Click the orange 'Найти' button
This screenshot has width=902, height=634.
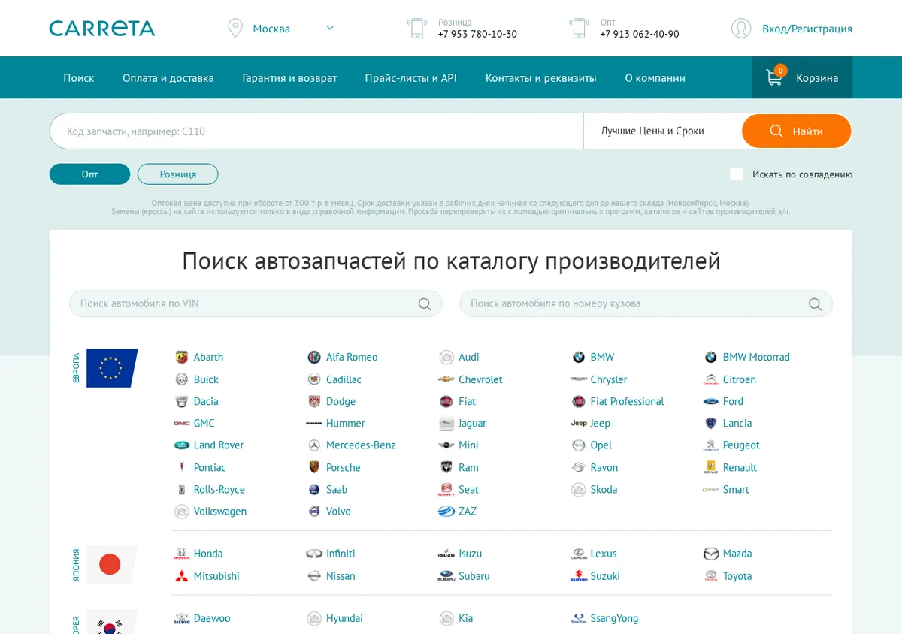pyautogui.click(x=797, y=131)
